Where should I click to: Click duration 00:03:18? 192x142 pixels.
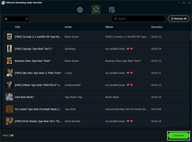(x=156, y=121)
